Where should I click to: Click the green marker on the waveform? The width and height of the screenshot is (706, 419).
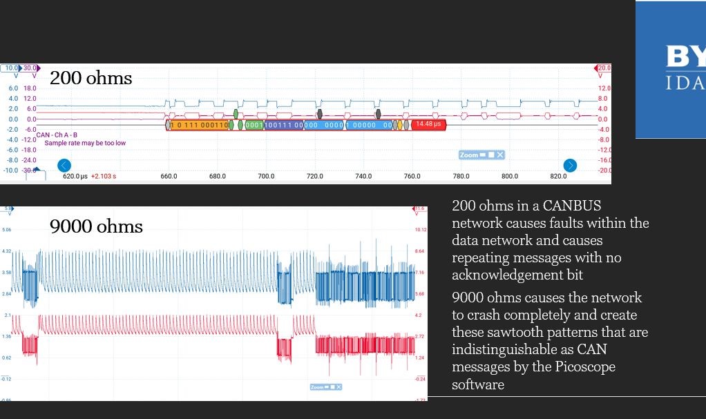click(236, 113)
